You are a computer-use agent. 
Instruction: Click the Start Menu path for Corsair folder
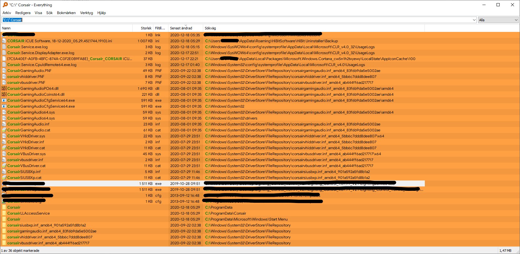pos(246,219)
